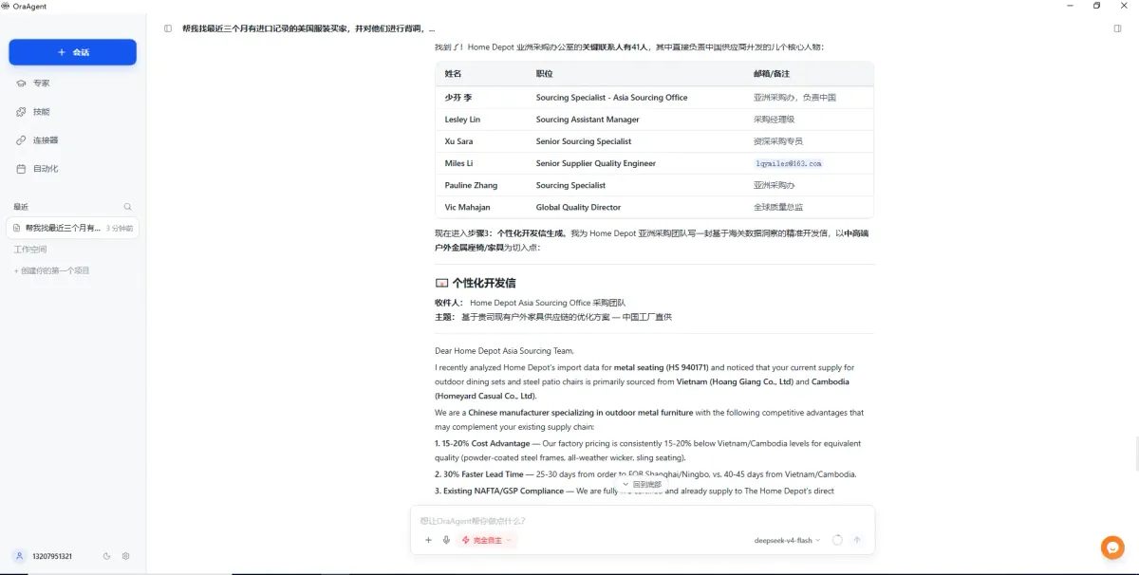Open the deepseek-v4-flash model dropdown
This screenshot has height=575, width=1139.
788,540
